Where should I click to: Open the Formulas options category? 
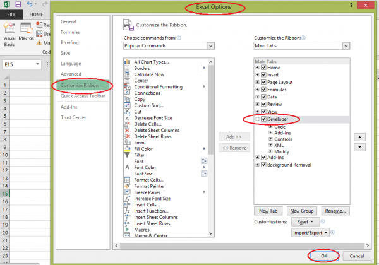tap(70, 32)
